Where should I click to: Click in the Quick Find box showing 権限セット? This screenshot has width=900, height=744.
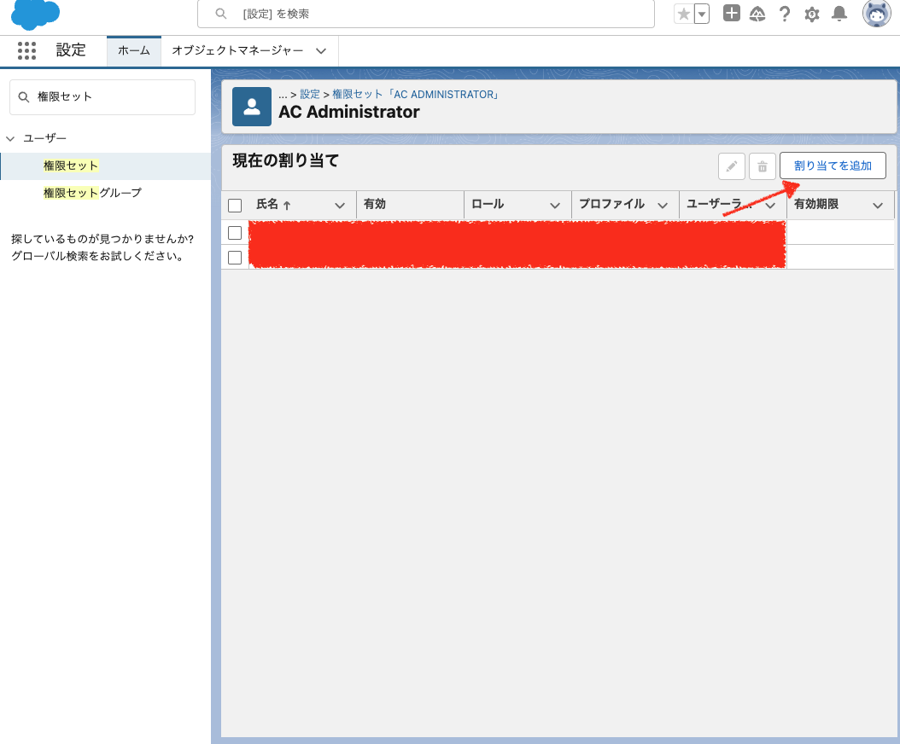(x=102, y=97)
